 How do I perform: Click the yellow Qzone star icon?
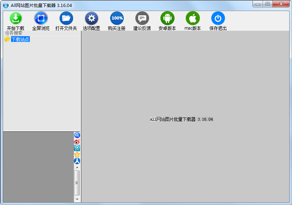click(77, 154)
